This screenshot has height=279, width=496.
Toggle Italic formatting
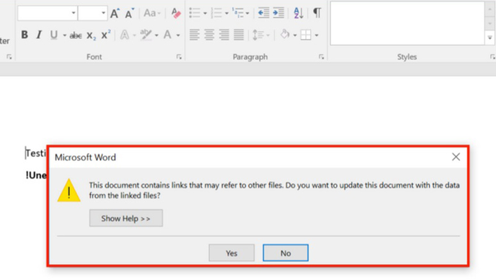39,35
